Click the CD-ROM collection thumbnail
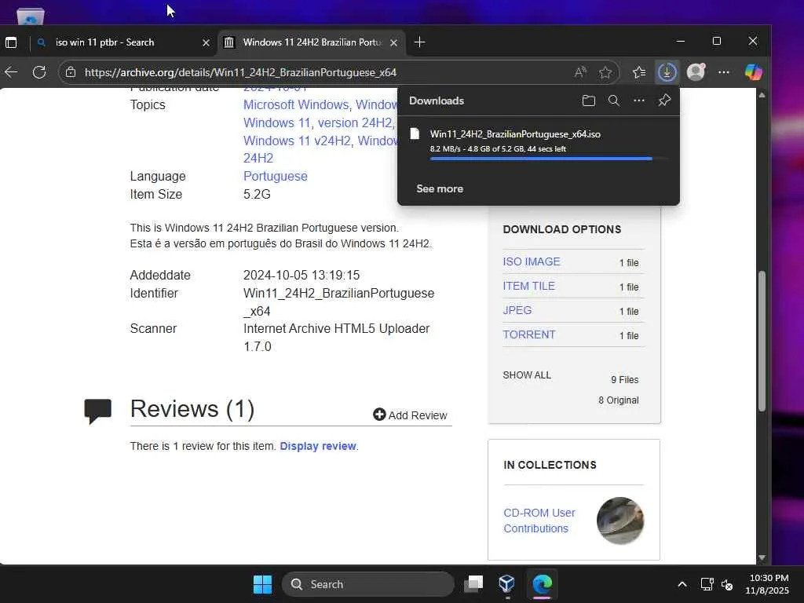The image size is (804, 603). pos(620,521)
